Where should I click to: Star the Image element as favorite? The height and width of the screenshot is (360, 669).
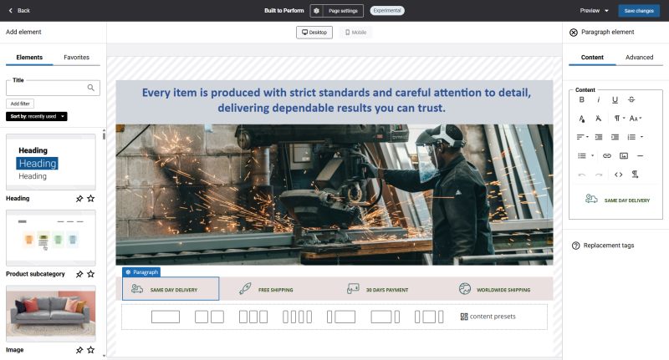pyautogui.click(x=91, y=350)
